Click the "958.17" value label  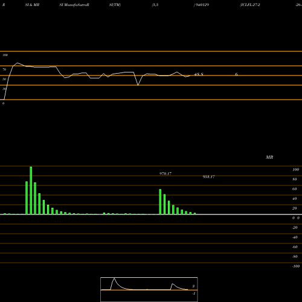coord(208,177)
